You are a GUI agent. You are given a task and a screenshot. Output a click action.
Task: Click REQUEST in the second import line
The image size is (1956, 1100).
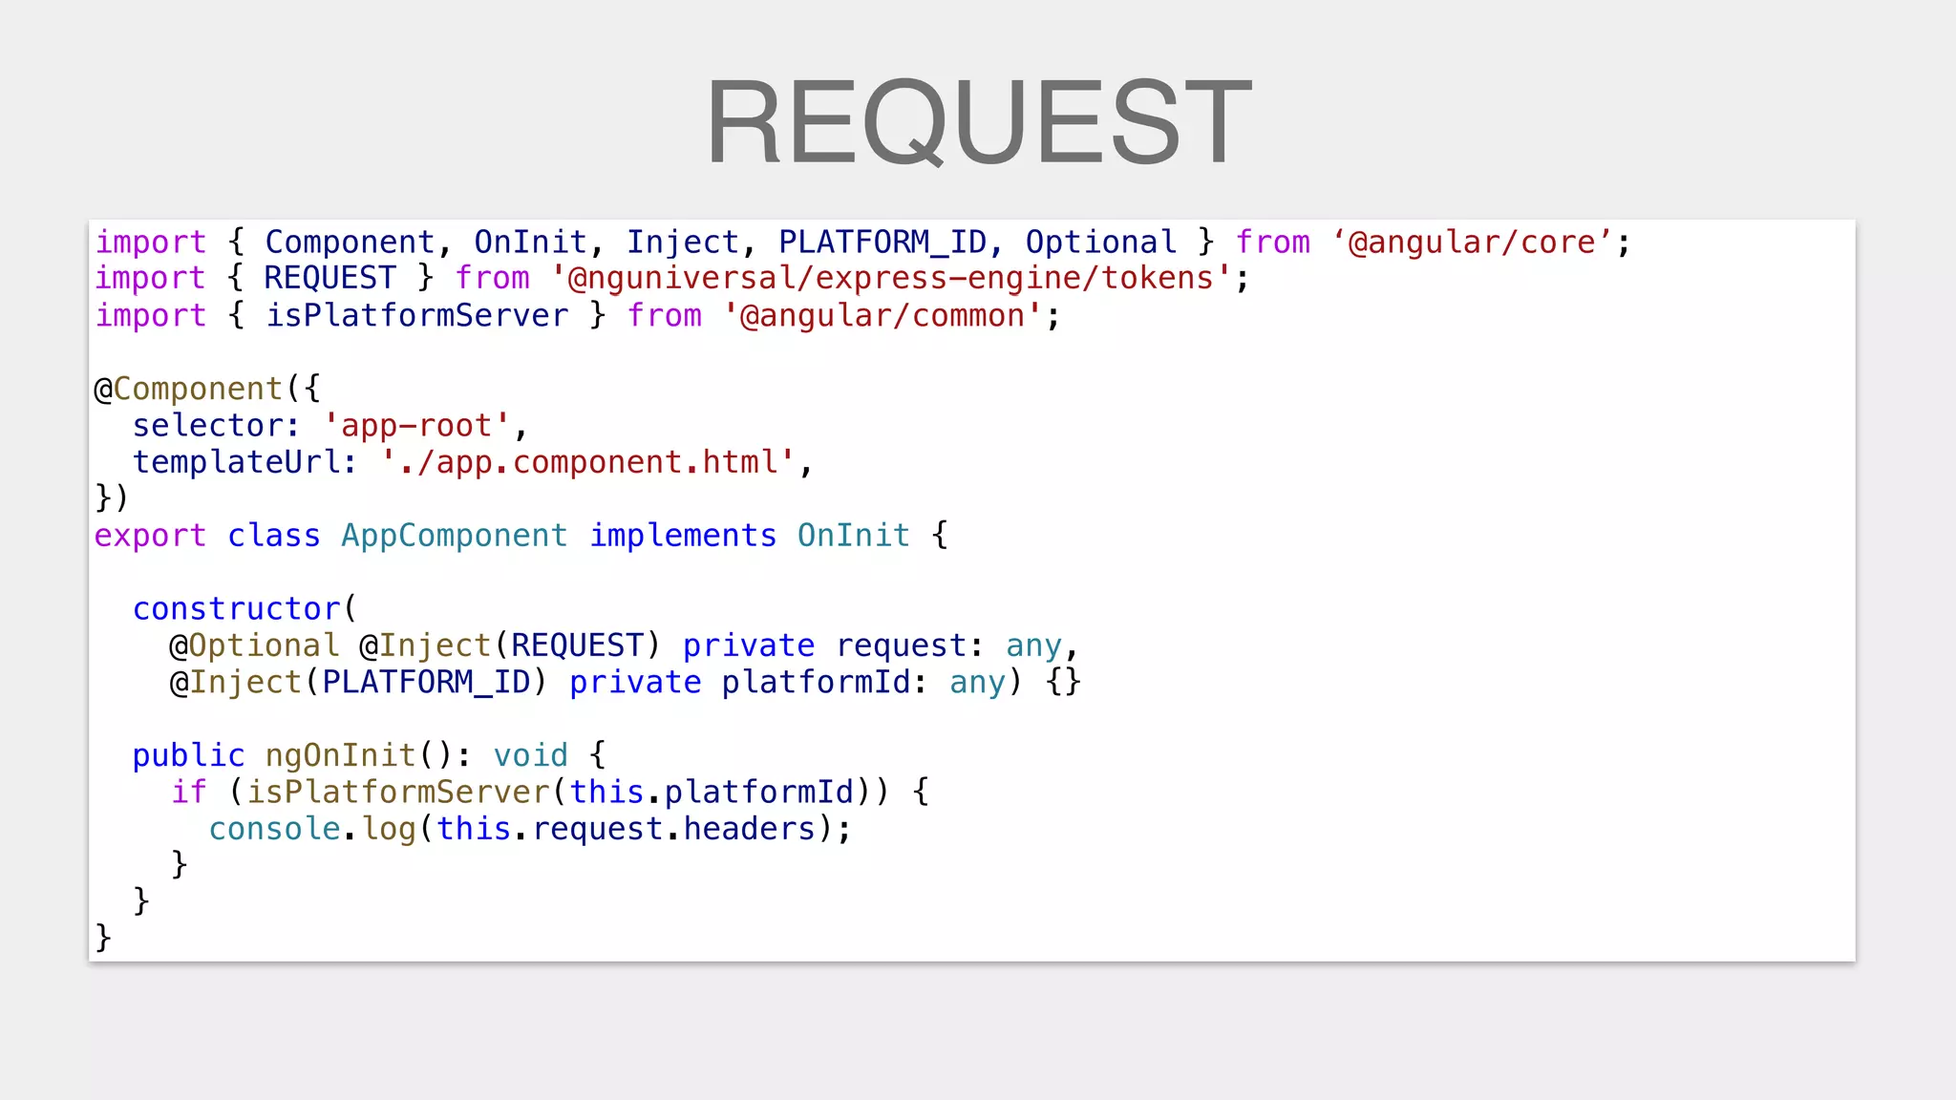(330, 279)
